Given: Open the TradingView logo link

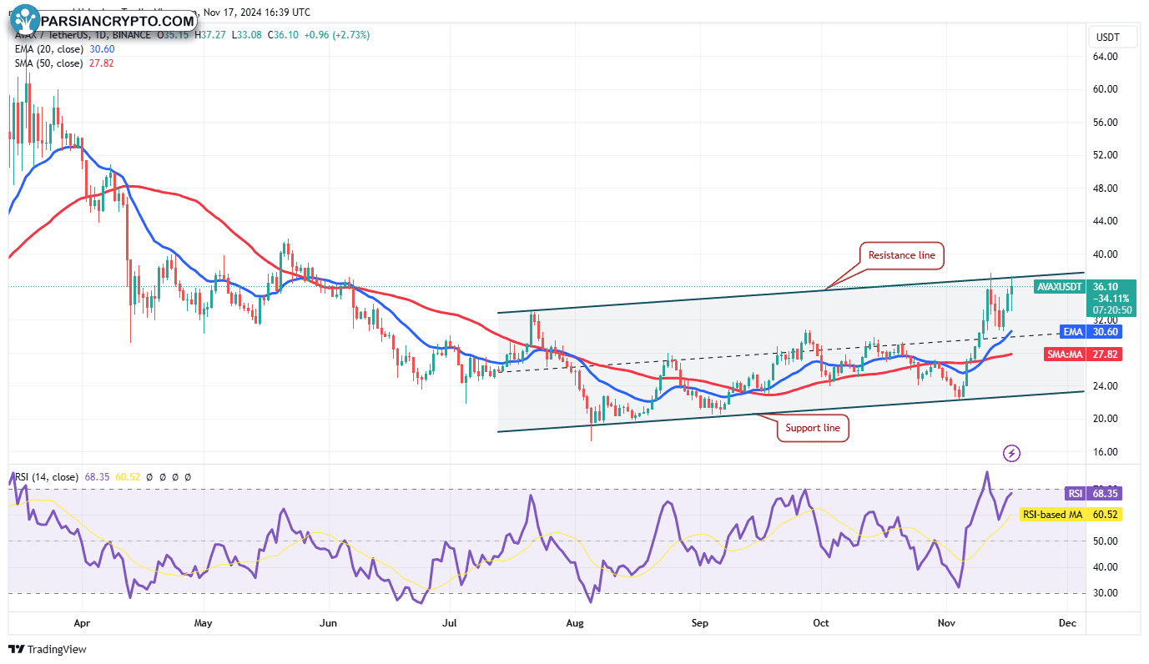Looking at the screenshot, I should tap(48, 649).
